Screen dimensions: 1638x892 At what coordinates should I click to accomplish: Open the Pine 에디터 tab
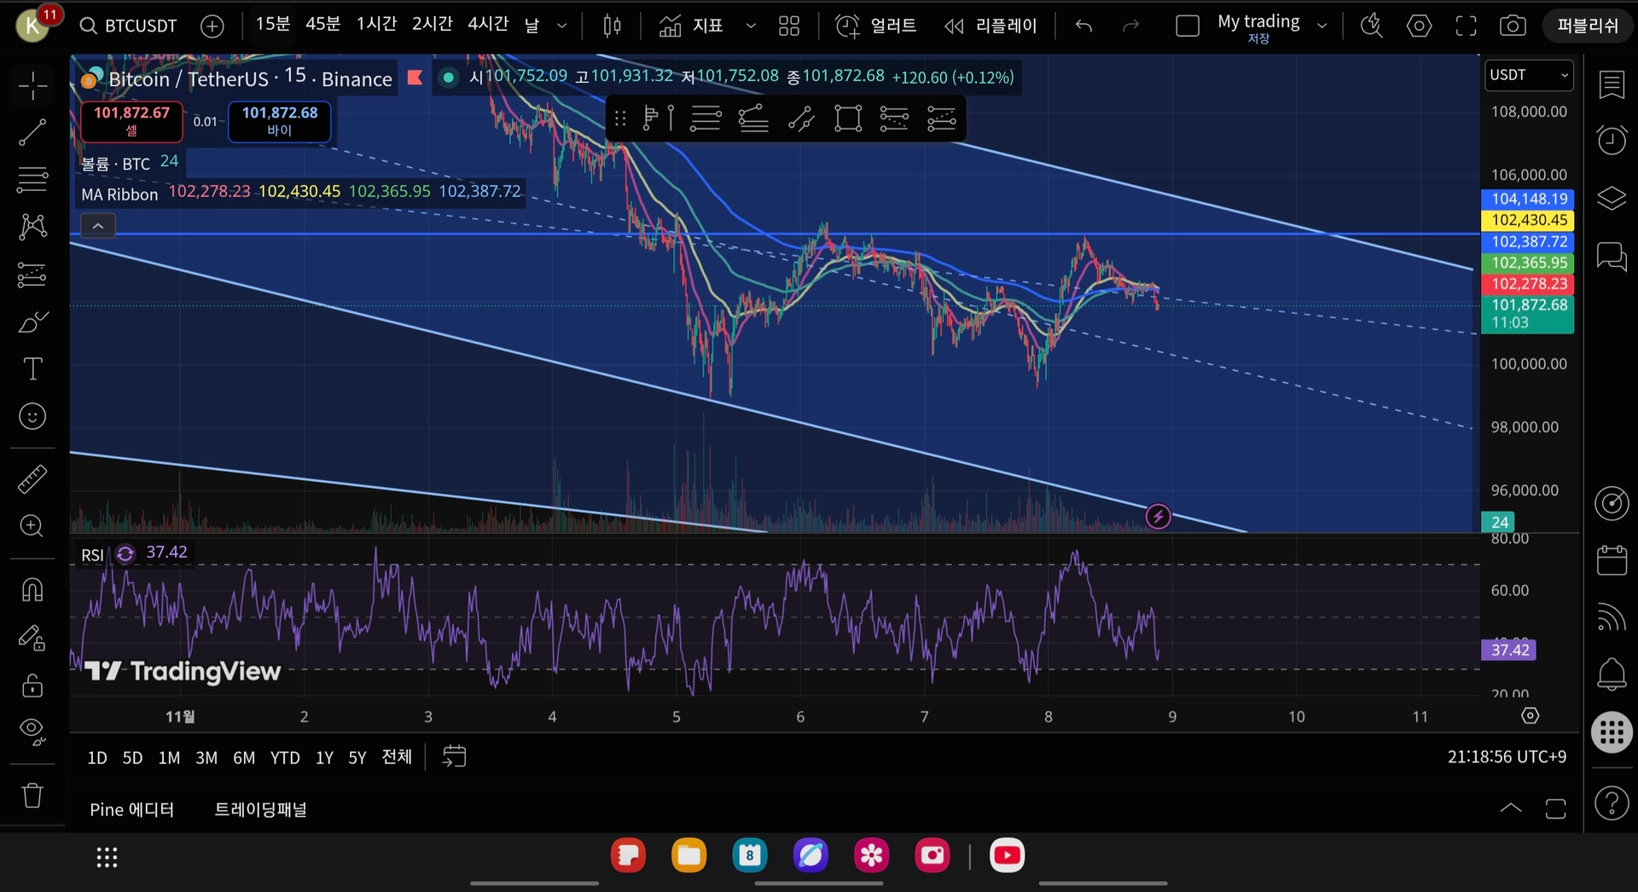(x=132, y=809)
